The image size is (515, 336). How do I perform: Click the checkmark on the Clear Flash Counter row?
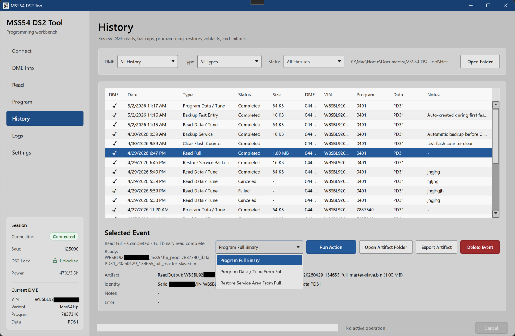(114, 144)
